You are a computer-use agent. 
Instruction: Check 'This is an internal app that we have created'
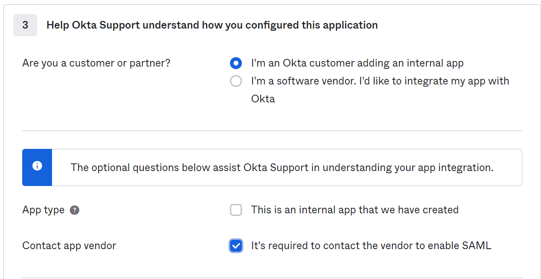[x=236, y=210]
